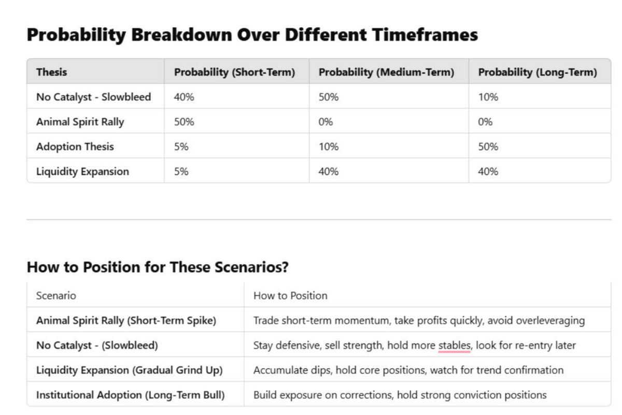Click the 'Adoption Thesis' row label
622x415 pixels.
75,147
